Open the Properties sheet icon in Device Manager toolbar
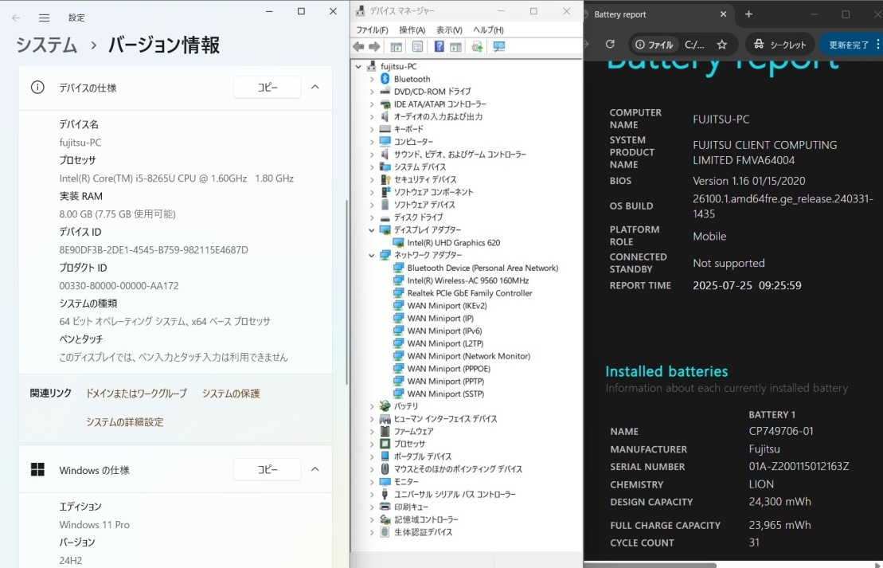Viewport: 883px width, 568px height. click(417, 47)
